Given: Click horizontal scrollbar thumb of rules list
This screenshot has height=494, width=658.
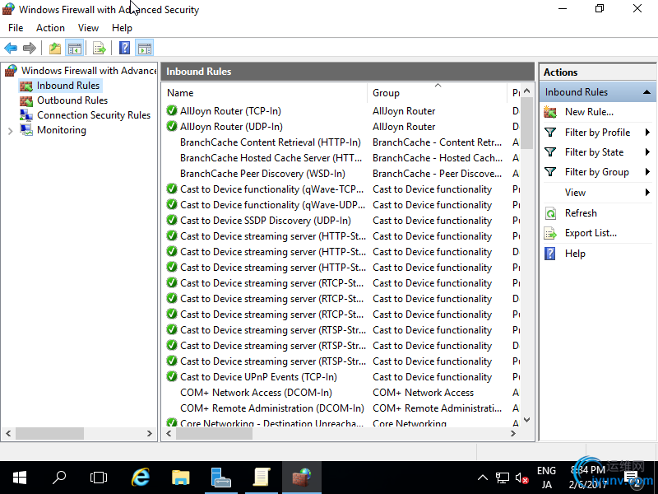Looking at the screenshot, I should (x=214, y=434).
